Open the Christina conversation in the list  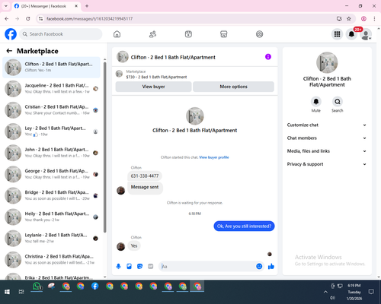tap(51, 259)
